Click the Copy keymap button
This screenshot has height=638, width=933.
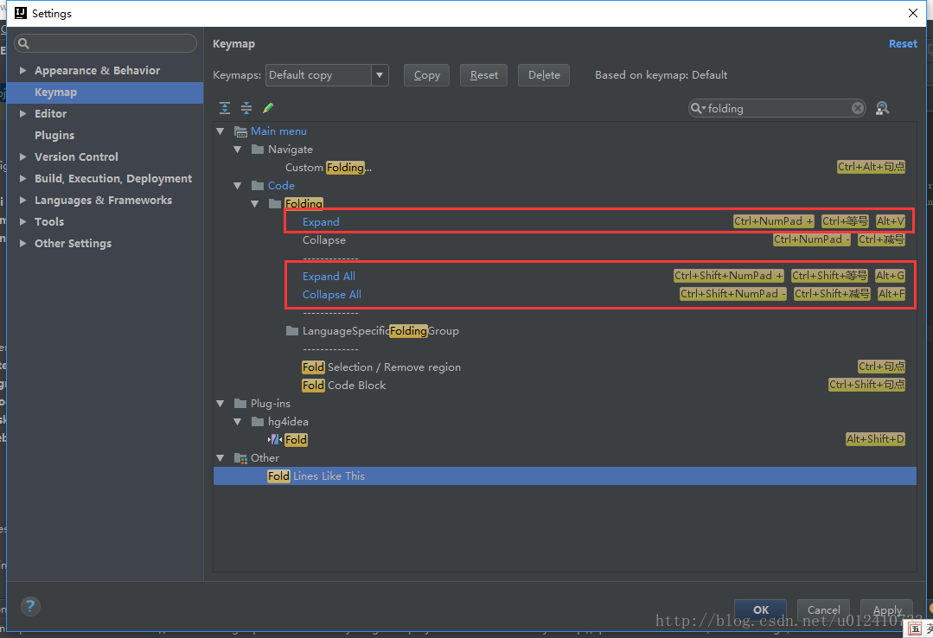tap(426, 75)
